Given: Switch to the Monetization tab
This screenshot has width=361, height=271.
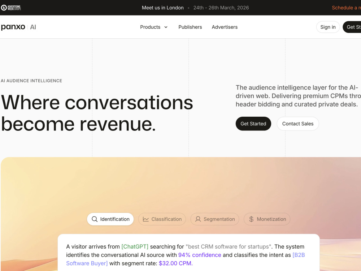Looking at the screenshot, I should pyautogui.click(x=267, y=219).
